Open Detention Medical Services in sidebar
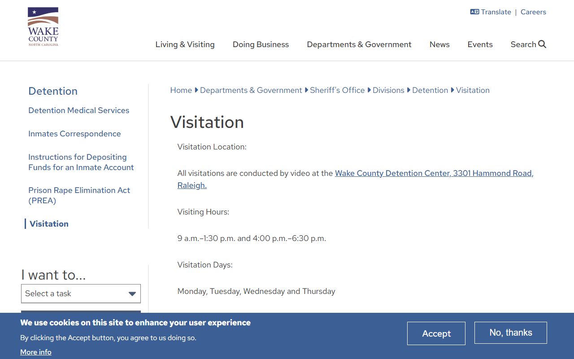This screenshot has width=574, height=359. 79,110
